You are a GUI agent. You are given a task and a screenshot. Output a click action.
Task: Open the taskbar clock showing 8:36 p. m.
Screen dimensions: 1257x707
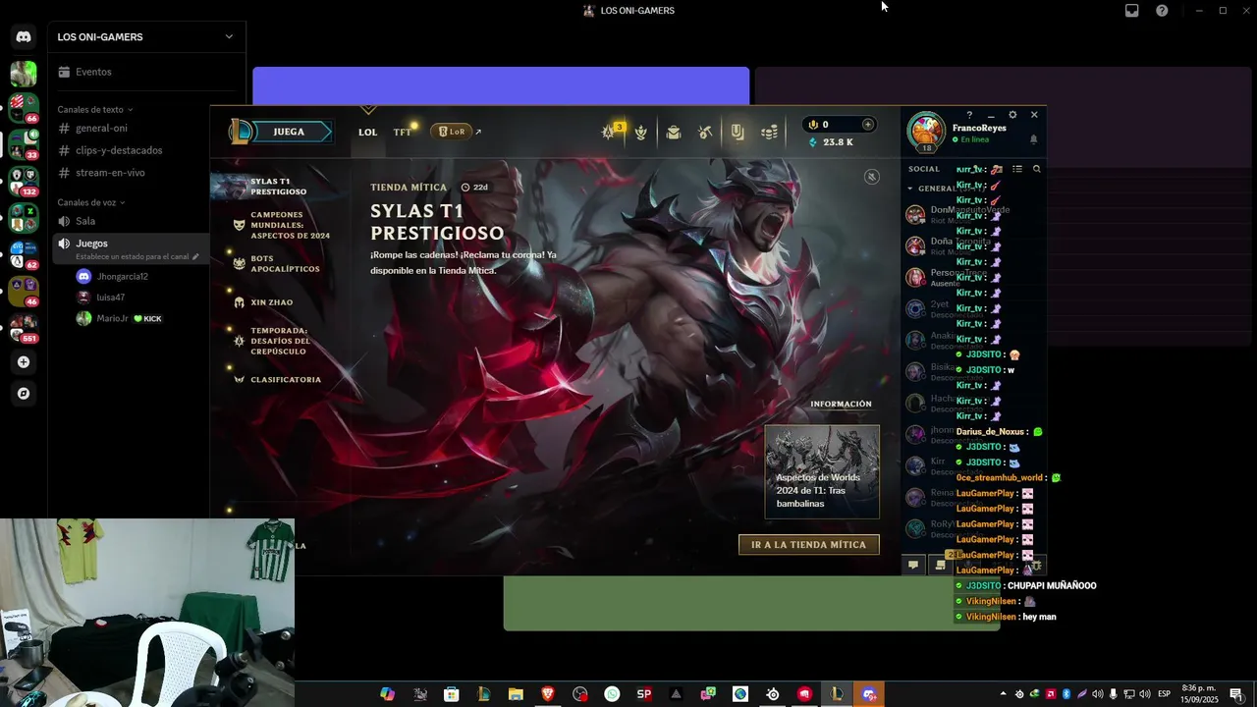pyautogui.click(x=1200, y=694)
